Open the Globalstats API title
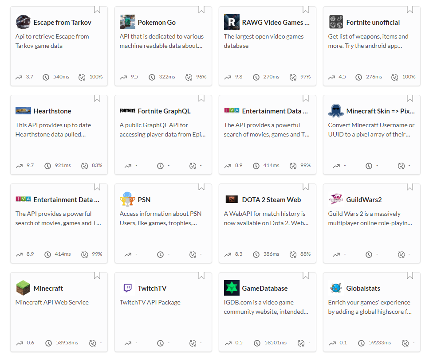Viewport: 437px width, 355px height. pos(363,288)
